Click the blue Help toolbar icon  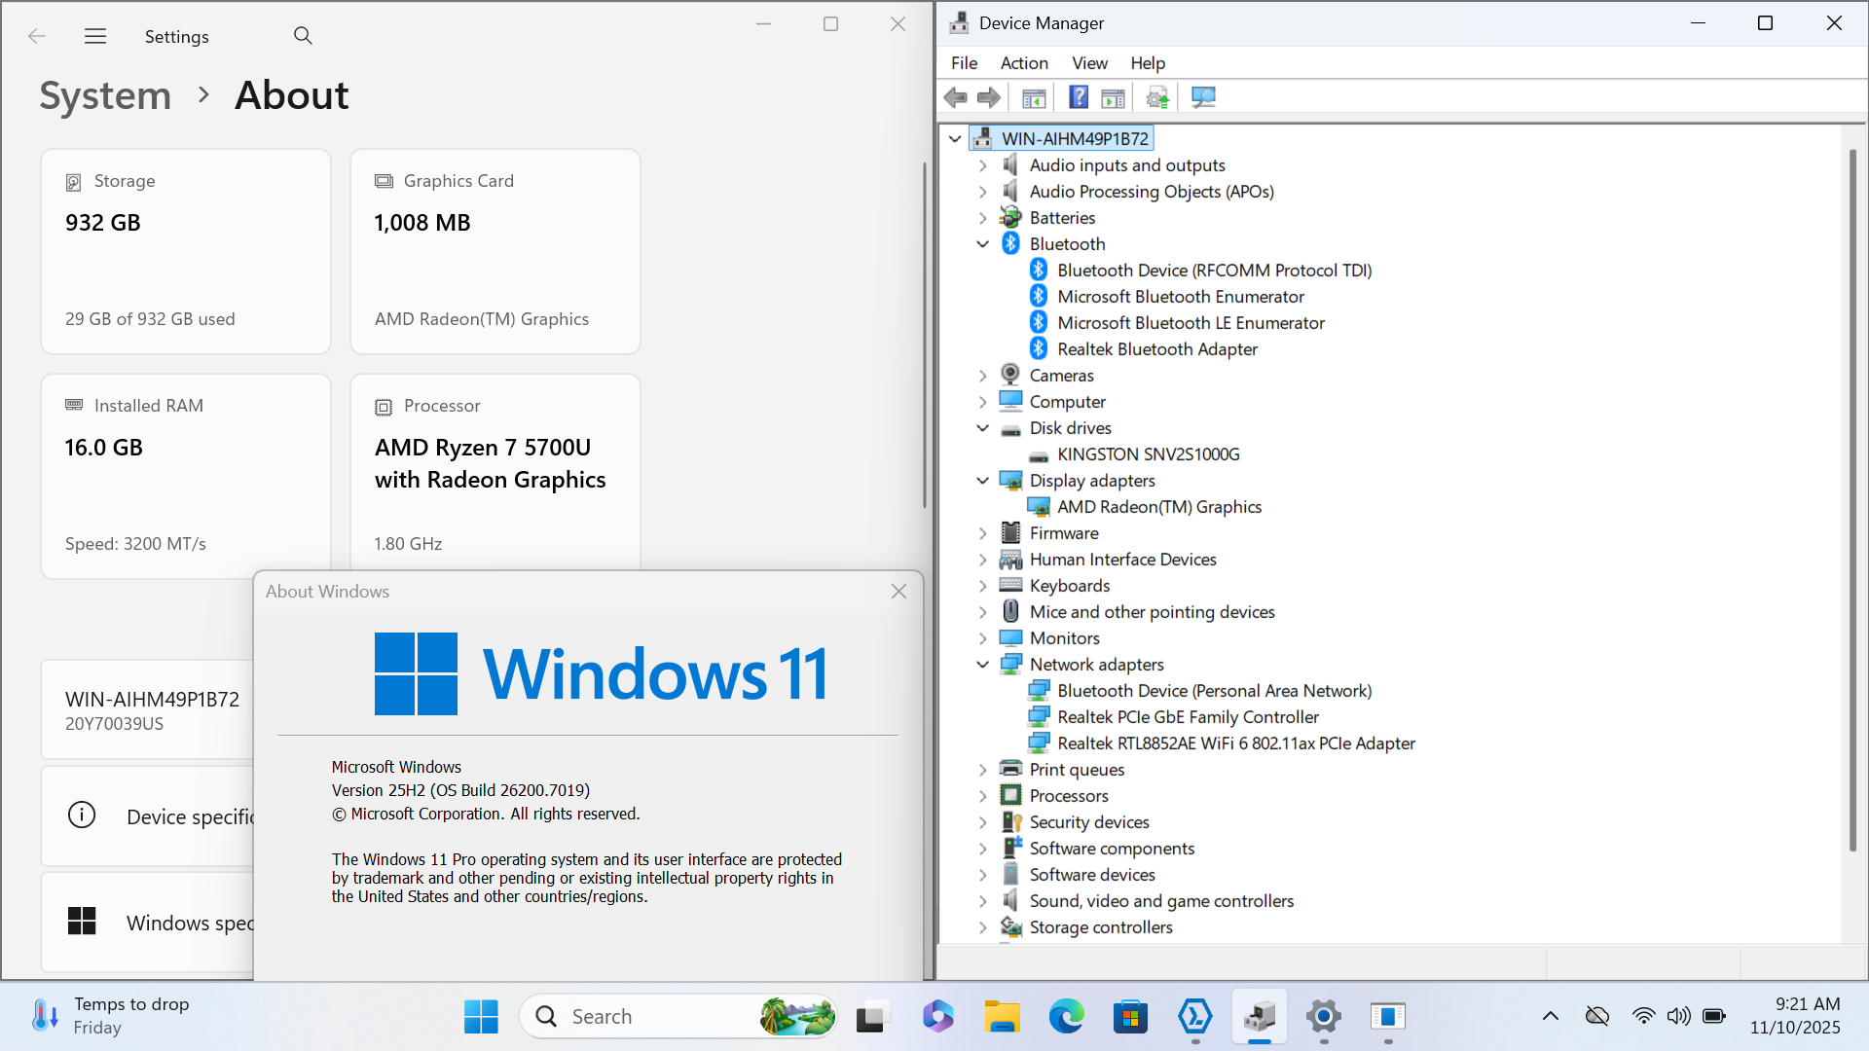pos(1079,97)
